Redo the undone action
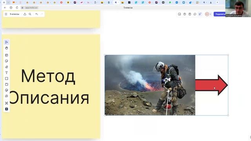This screenshot has width=251, height=141. [42, 14]
